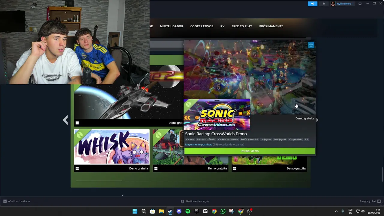
Task: Select the Cooperativos tag in popup
Action: pos(295,139)
